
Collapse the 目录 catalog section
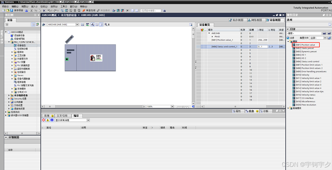coord(288,29)
